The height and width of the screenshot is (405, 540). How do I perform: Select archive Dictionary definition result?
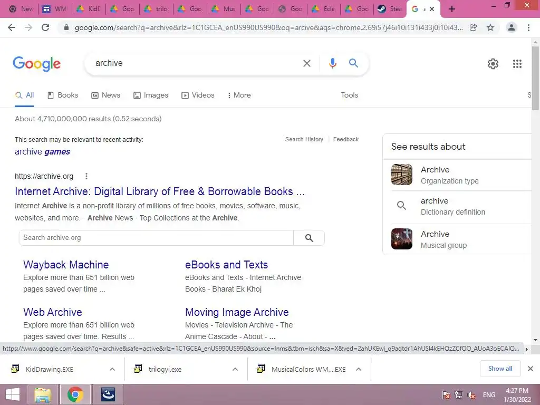(458, 206)
